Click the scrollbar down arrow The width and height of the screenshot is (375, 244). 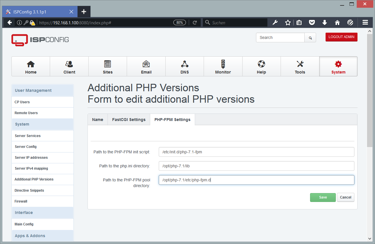pos(370,238)
